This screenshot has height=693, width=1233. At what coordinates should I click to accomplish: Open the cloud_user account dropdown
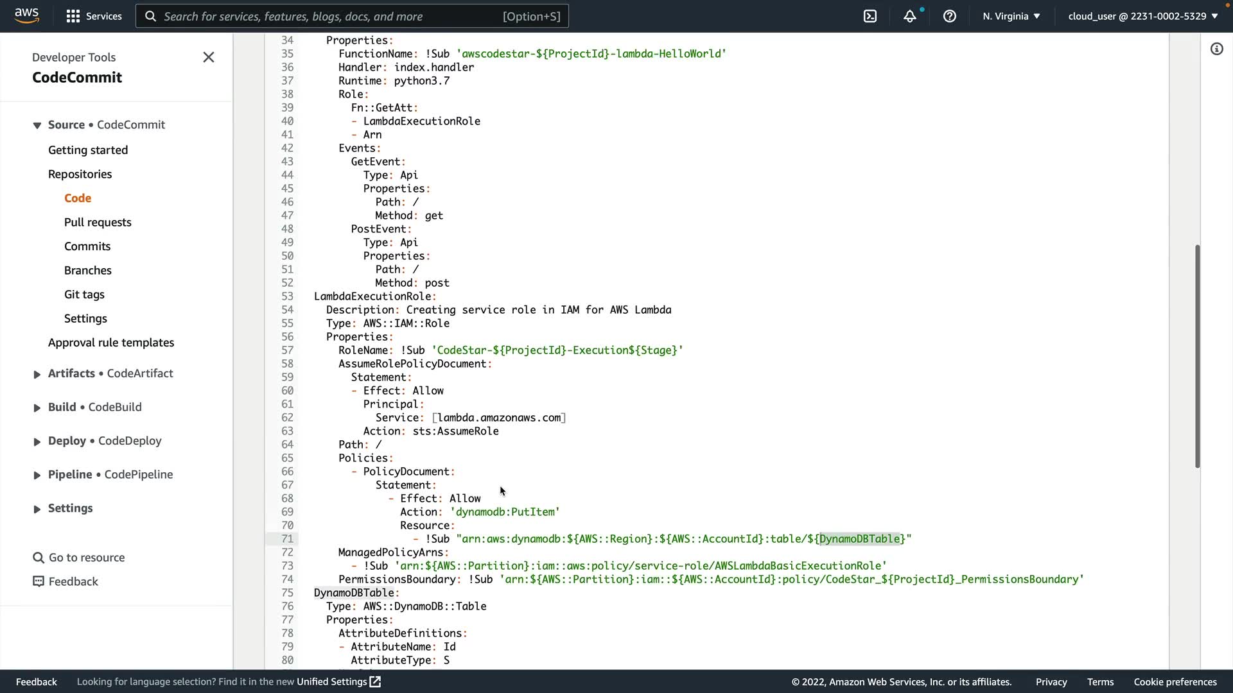tap(1142, 16)
